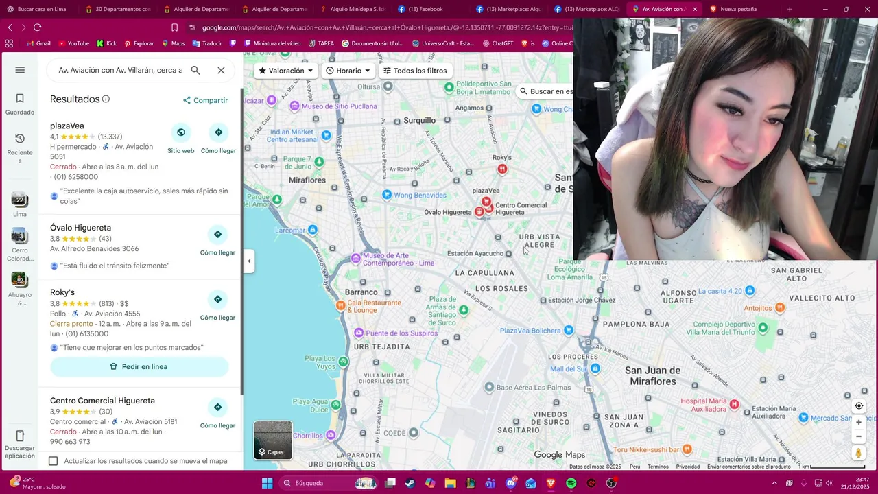Open File Explorer from the taskbar

[450, 483]
